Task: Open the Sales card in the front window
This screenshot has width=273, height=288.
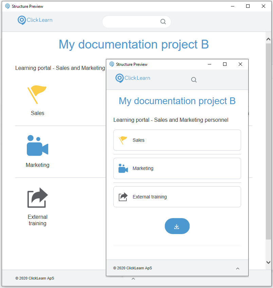Action: [177, 140]
